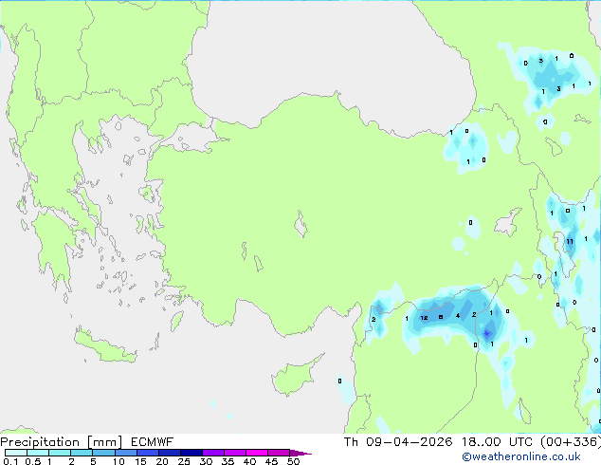
Task: Click the legend scale label '50'
Action: pos(293,461)
